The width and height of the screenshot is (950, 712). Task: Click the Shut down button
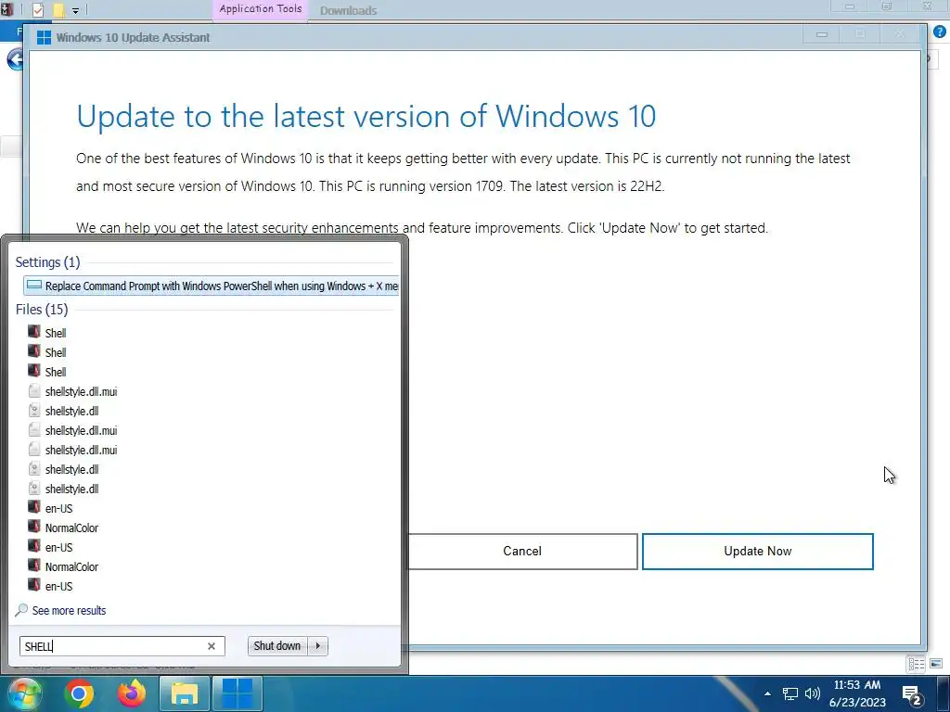click(x=277, y=646)
